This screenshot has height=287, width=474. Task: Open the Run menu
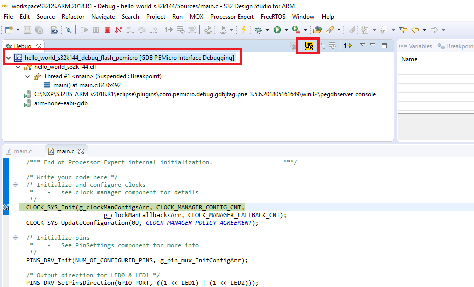click(x=177, y=16)
